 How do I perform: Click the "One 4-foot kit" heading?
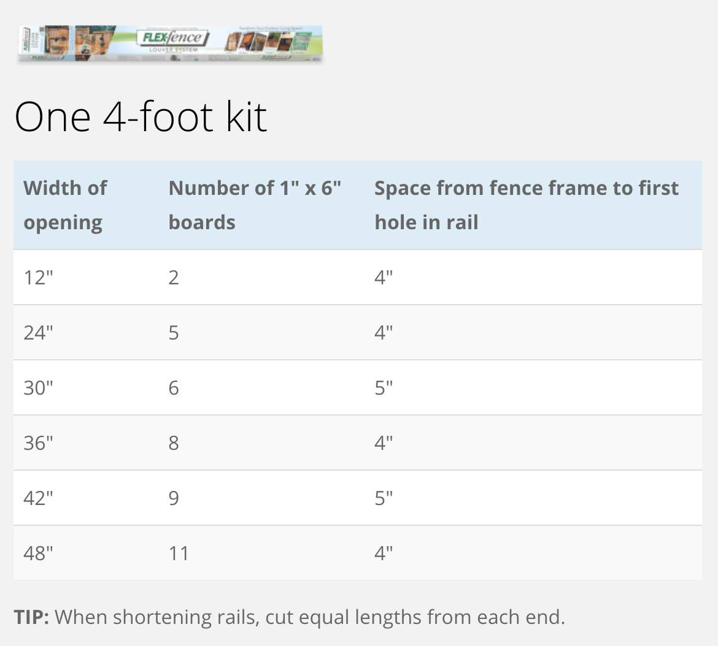(x=141, y=116)
